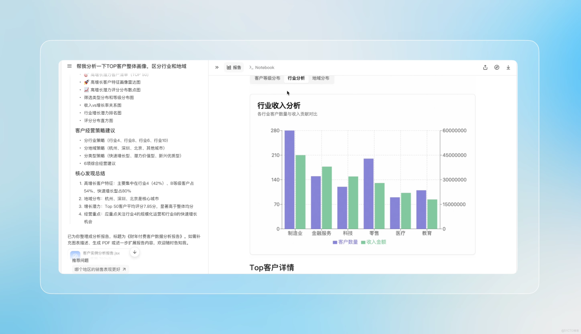
Task: Switch to the 客户等级分布 tab
Action: [267, 78]
